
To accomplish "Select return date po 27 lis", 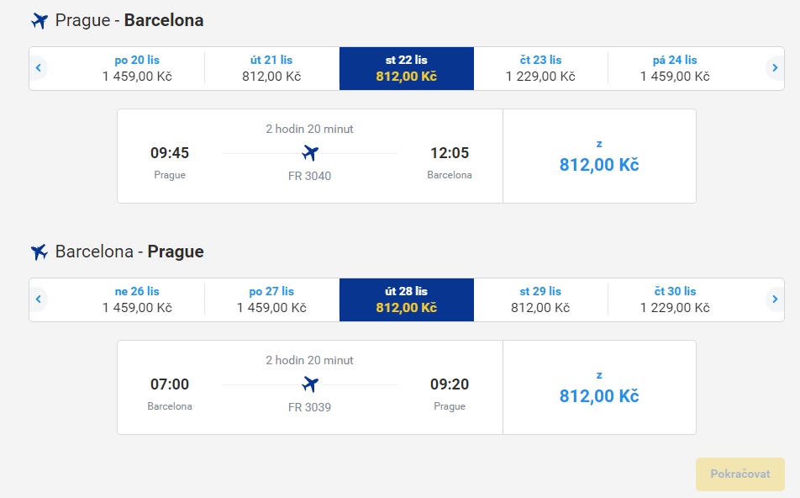I will point(271,299).
